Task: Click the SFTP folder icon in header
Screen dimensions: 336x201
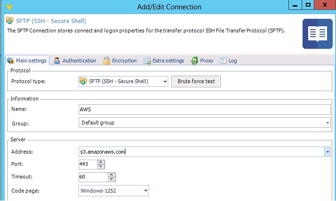Action: pyautogui.click(x=10, y=21)
